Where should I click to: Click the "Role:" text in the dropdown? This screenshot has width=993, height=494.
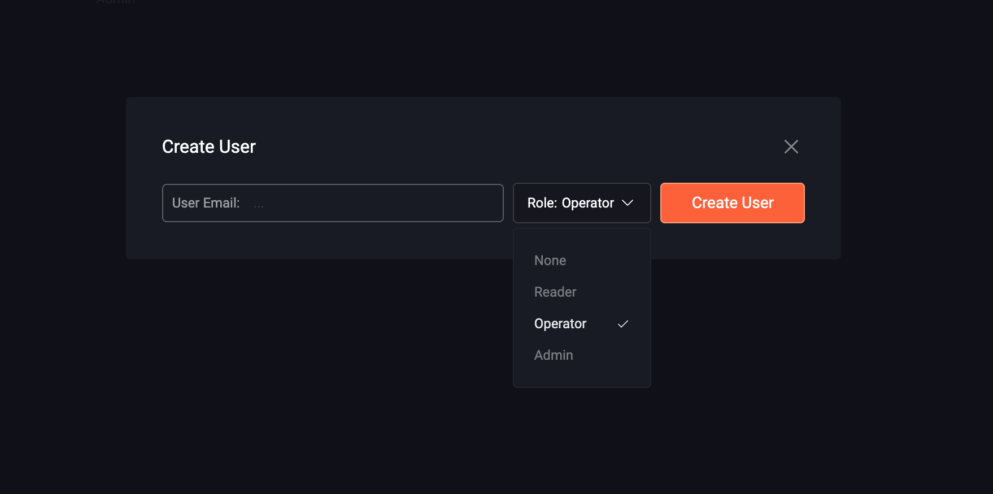coord(542,203)
